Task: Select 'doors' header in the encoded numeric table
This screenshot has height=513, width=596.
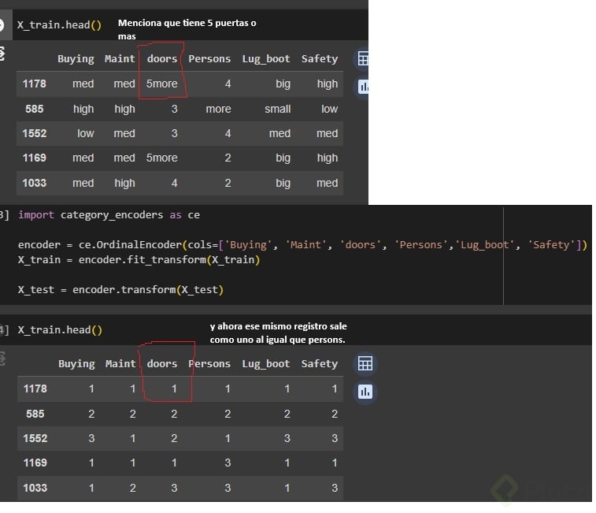Action: click(162, 364)
